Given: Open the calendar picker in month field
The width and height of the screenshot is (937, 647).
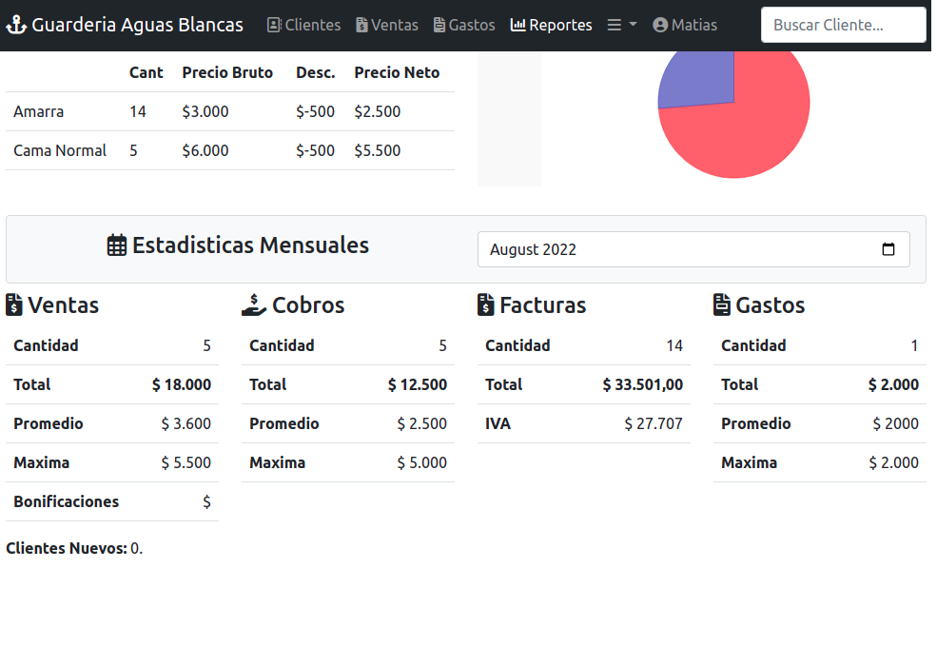Looking at the screenshot, I should click(x=888, y=248).
